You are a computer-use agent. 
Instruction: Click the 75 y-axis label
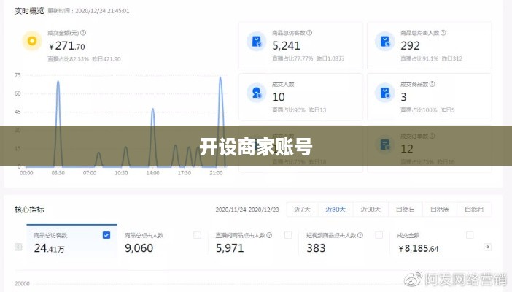coord(18,75)
